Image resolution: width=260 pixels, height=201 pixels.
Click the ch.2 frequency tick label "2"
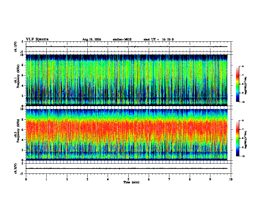click(x=23, y=150)
